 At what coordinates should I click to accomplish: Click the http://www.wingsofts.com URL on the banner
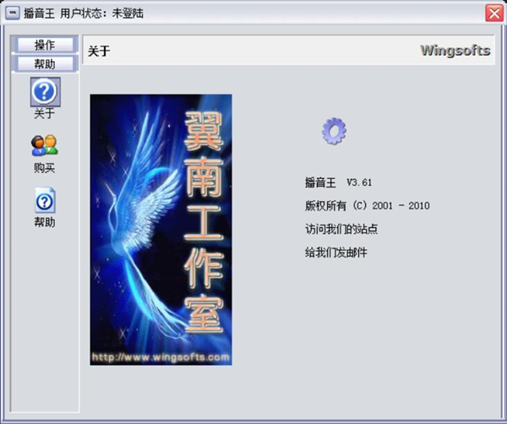(x=161, y=357)
